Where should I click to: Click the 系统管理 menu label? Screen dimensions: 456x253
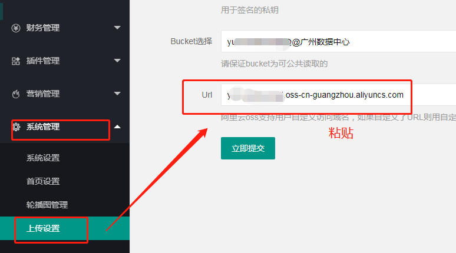[43, 126]
